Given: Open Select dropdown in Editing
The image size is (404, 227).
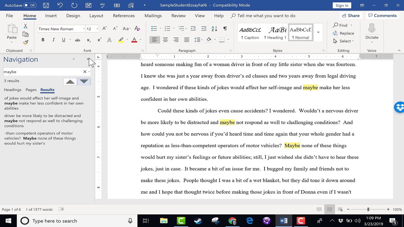Looking at the screenshot, I should tap(343, 41).
